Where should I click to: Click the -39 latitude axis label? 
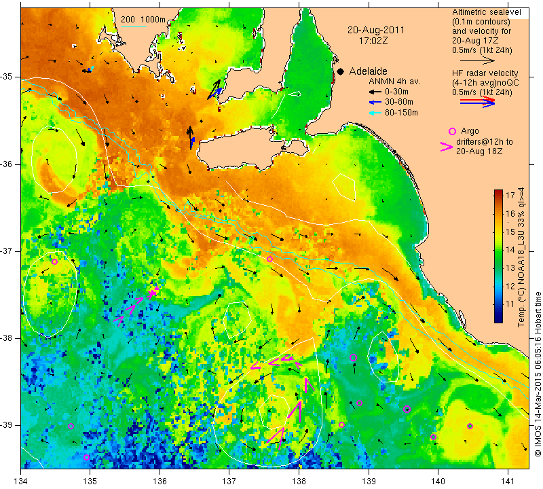click(7, 424)
